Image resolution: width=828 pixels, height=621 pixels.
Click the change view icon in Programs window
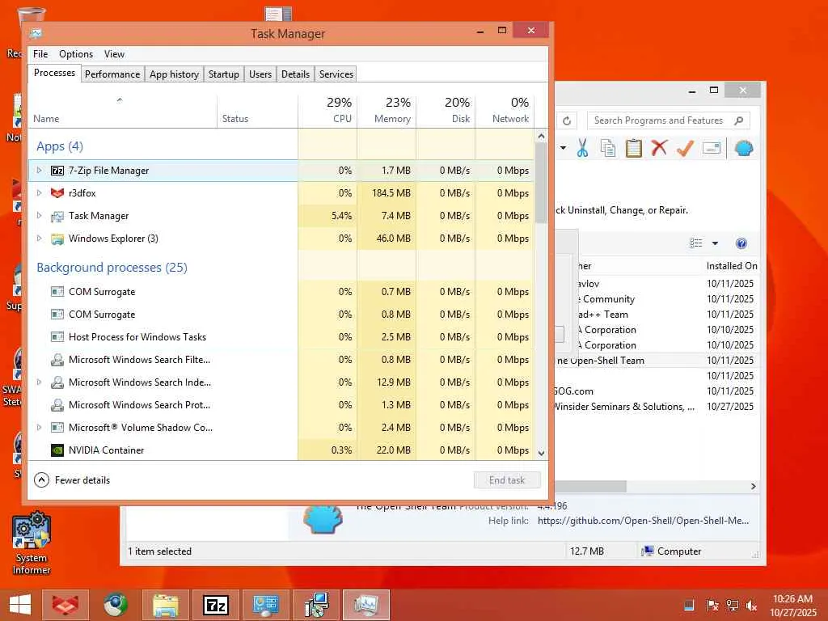pos(696,243)
